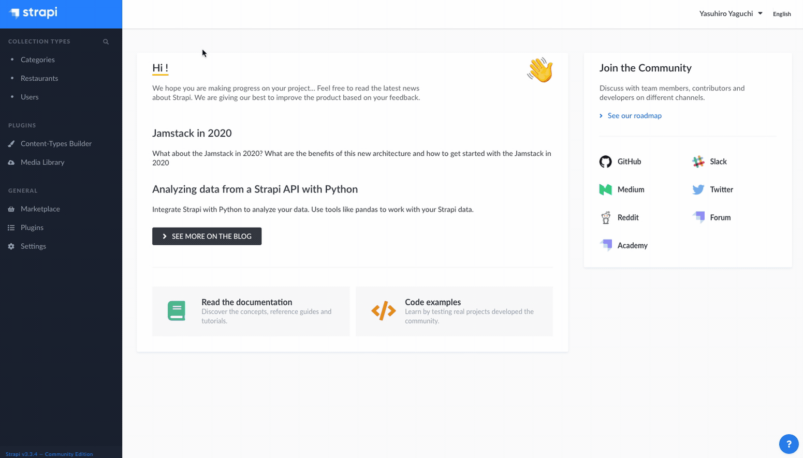803x458 pixels.
Task: Click See More on the Blog button
Action: 207,236
